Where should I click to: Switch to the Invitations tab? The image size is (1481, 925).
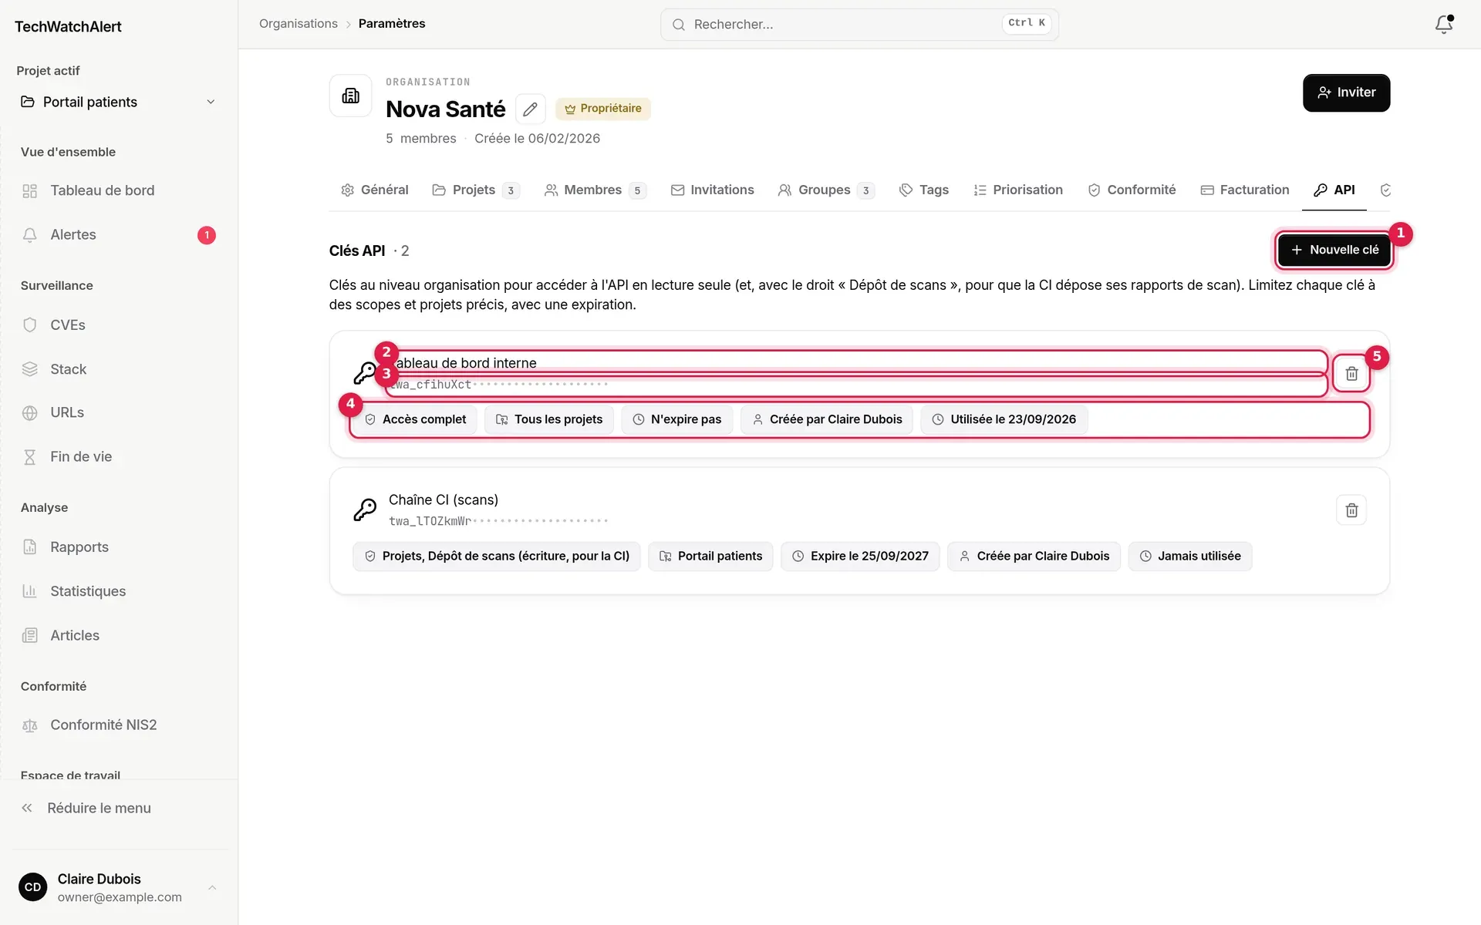(x=713, y=190)
